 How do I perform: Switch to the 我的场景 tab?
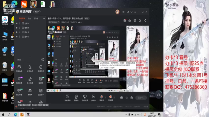click(x=22, y=18)
